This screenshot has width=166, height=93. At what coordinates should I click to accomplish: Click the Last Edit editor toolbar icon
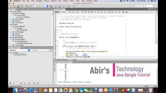pyautogui.click(x=70, y=12)
